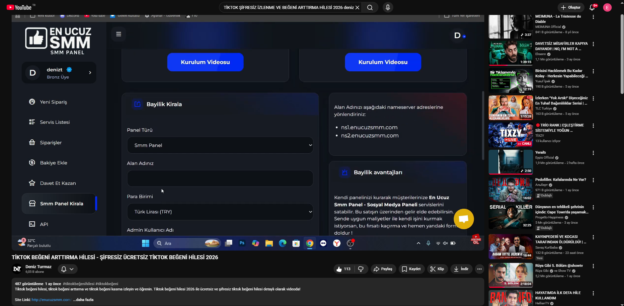Click the #tiktokbeğenihilesi hashtag
This screenshot has height=306, width=624.
click(79, 284)
